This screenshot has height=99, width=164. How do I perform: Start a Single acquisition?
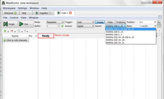point(10,24)
